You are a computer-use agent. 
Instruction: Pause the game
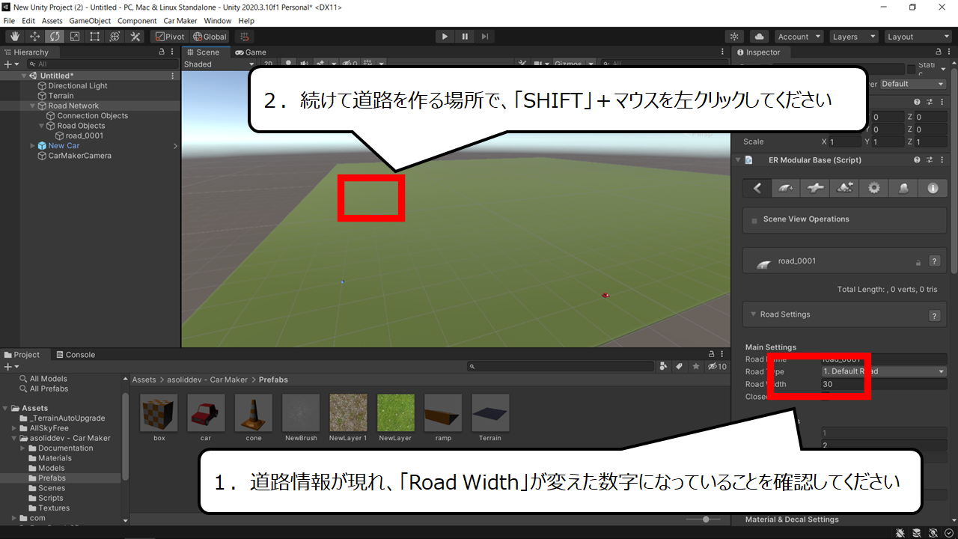tap(465, 37)
